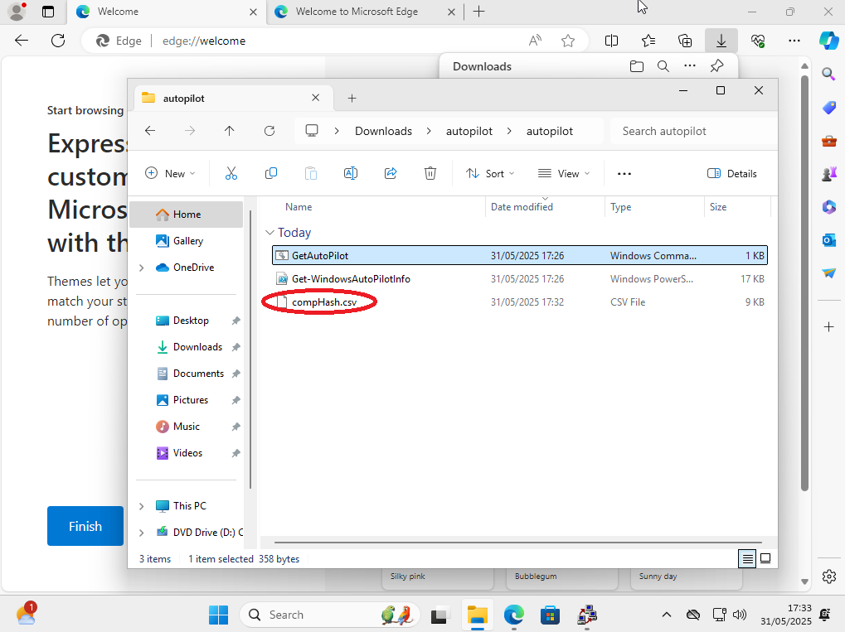Open the View dropdown menu

pos(564,173)
